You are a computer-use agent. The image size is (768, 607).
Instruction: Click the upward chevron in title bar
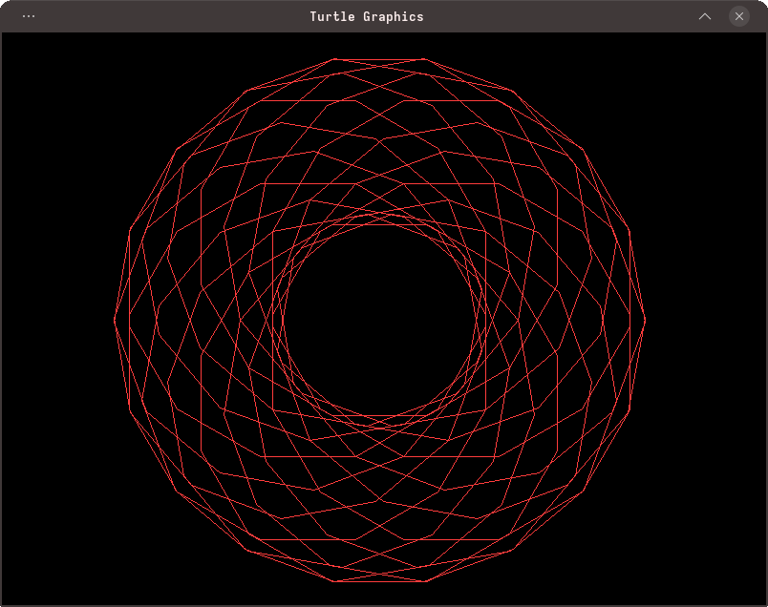705,16
